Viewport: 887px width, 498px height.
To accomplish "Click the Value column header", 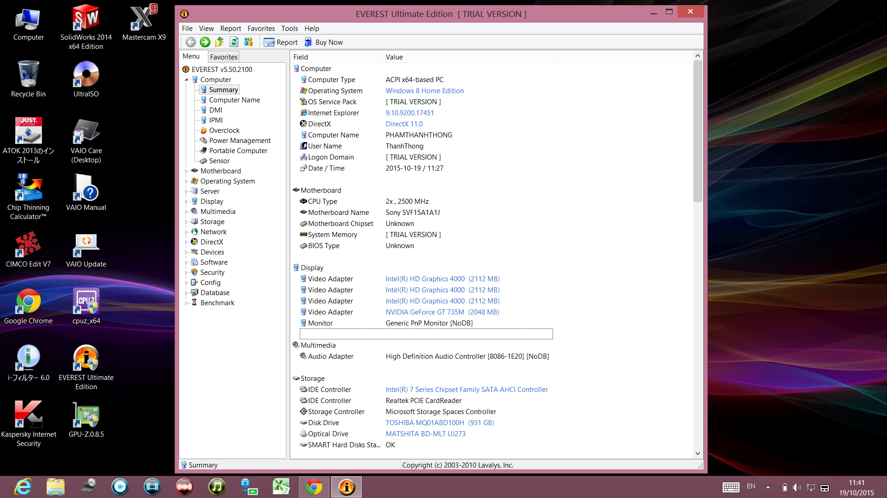I will click(x=468, y=57).
